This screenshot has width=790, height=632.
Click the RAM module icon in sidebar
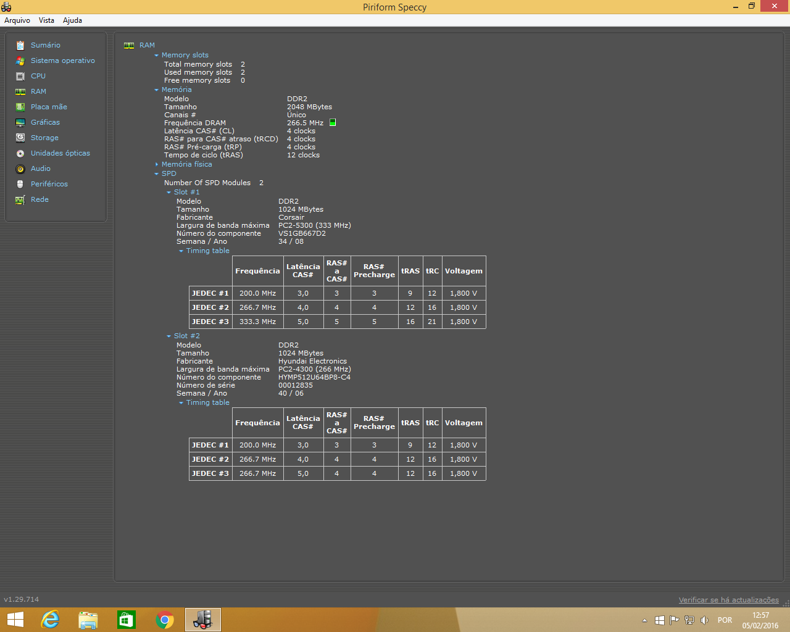pyautogui.click(x=20, y=91)
